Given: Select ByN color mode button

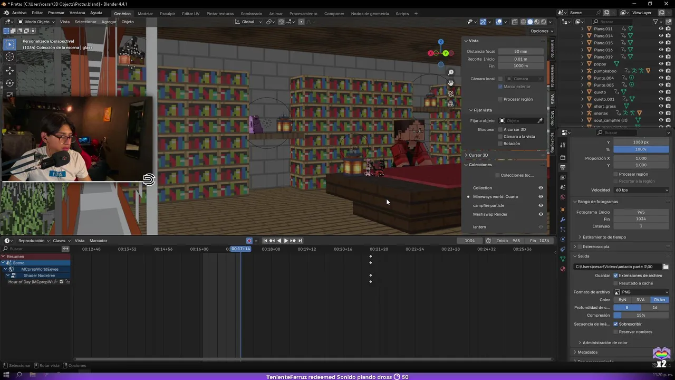Looking at the screenshot, I should (622, 300).
